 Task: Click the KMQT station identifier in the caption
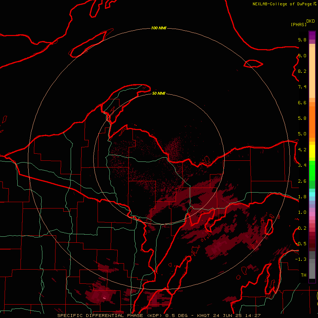click(x=203, y=316)
